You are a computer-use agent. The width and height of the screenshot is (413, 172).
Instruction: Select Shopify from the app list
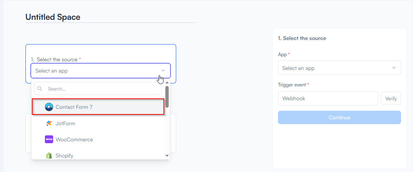(64, 156)
